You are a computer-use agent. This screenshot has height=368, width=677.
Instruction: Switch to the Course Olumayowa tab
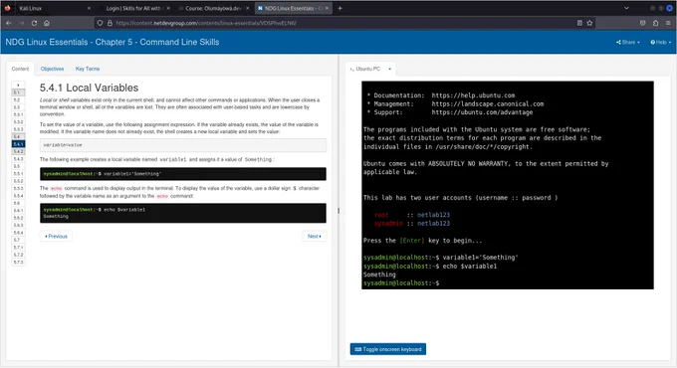click(x=213, y=8)
